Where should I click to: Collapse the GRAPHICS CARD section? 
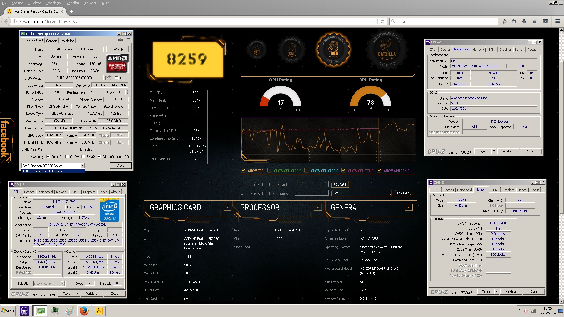227,207
